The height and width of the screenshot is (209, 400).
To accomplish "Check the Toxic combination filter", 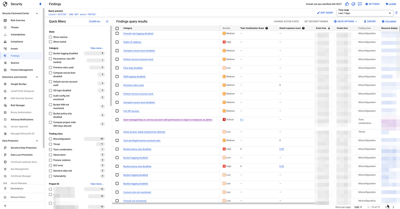I will pyautogui.click(x=51, y=149).
